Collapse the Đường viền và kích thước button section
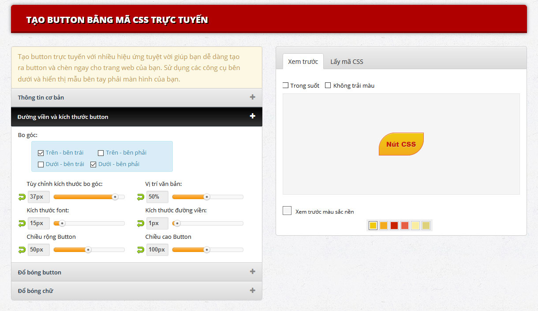The image size is (538, 311). coord(252,116)
